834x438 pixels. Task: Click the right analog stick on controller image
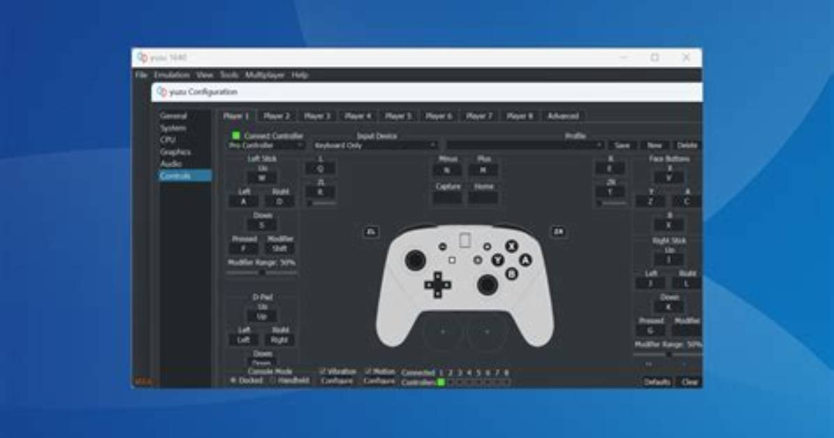[x=487, y=285]
